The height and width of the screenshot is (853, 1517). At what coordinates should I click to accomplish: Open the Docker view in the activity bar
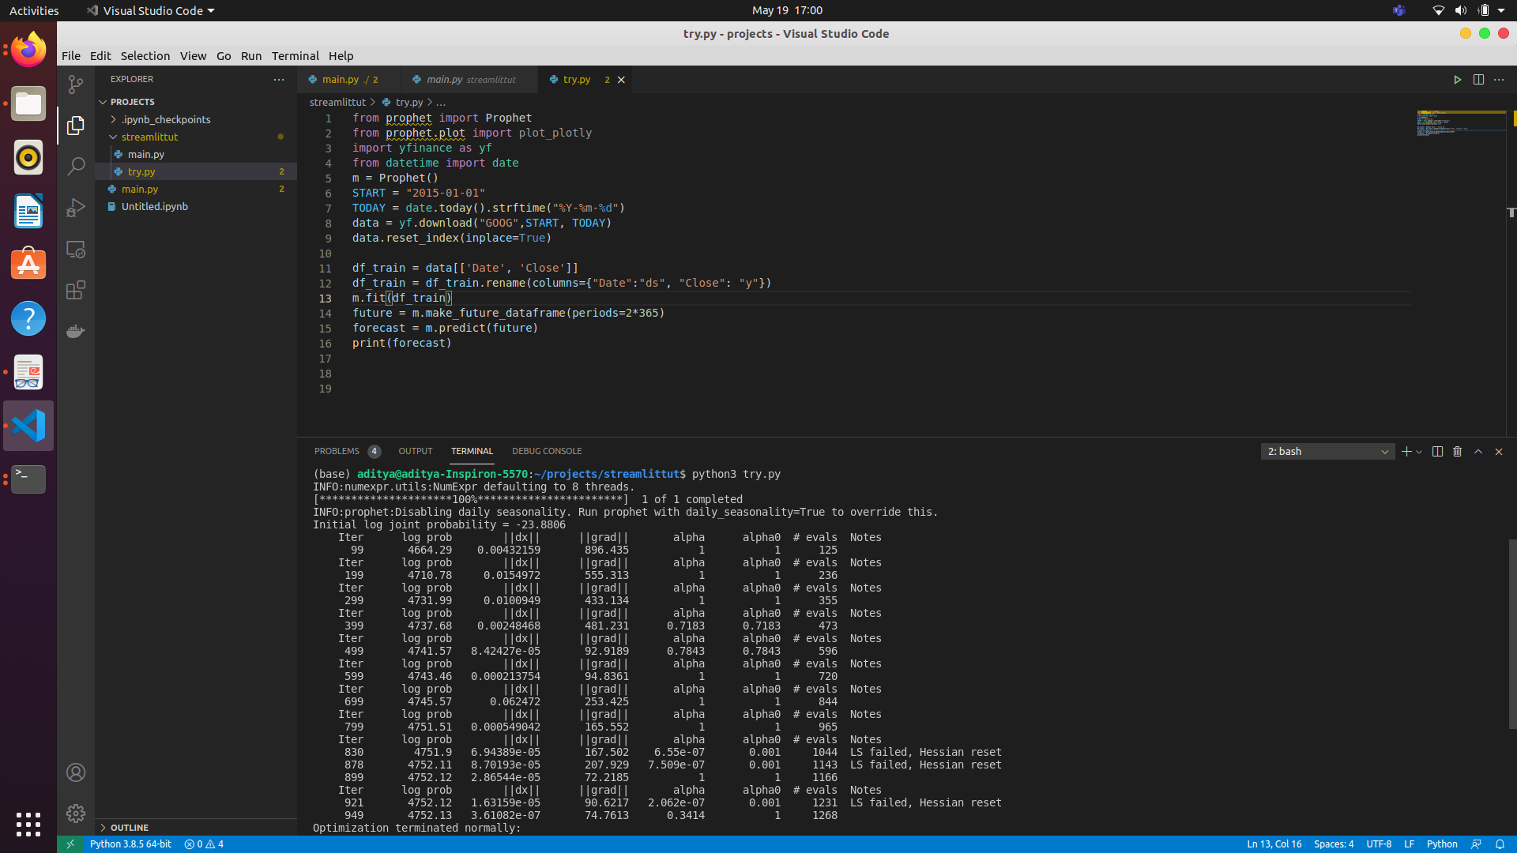(75, 331)
